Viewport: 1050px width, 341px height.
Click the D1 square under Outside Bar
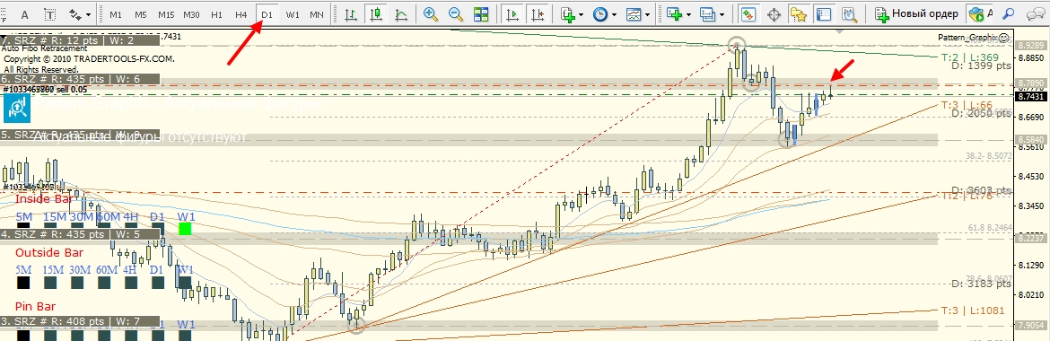pos(157,284)
